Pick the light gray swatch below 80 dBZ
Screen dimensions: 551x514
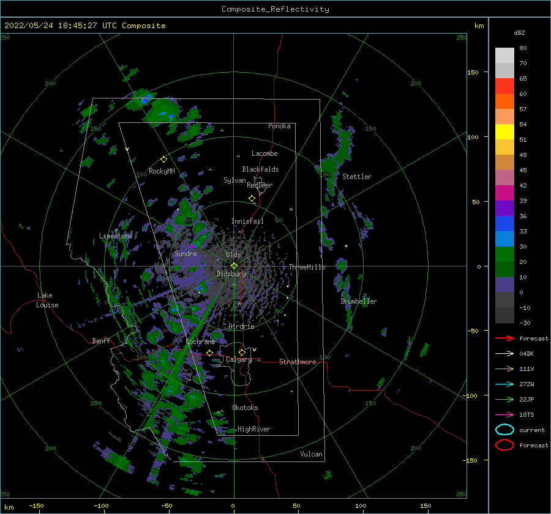(504, 56)
